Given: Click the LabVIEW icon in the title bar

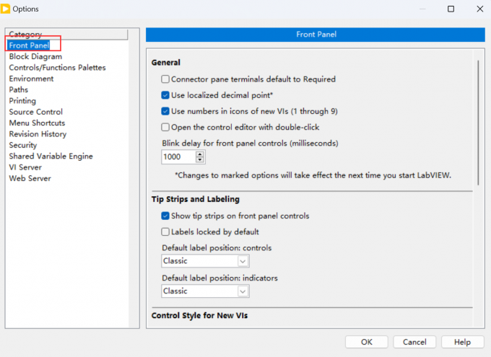Looking at the screenshot, I should tap(5, 9).
